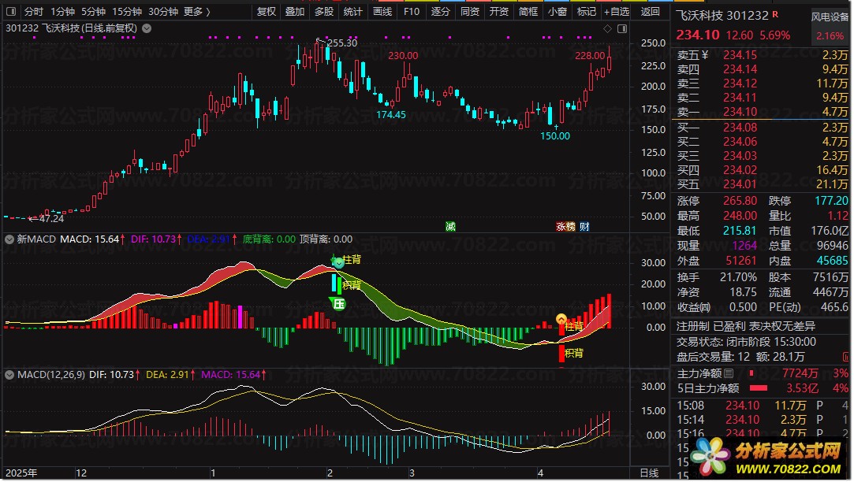Click the R margin-trading badge
This screenshot has height=482, width=854.
775,14
